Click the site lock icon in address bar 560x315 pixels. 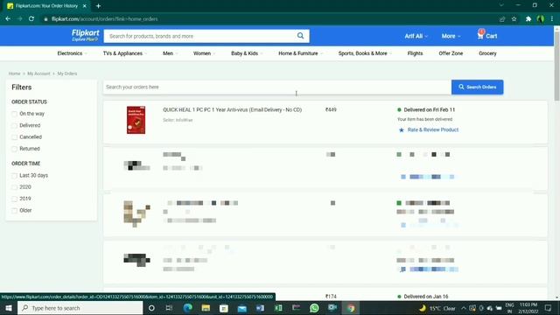coord(45,19)
